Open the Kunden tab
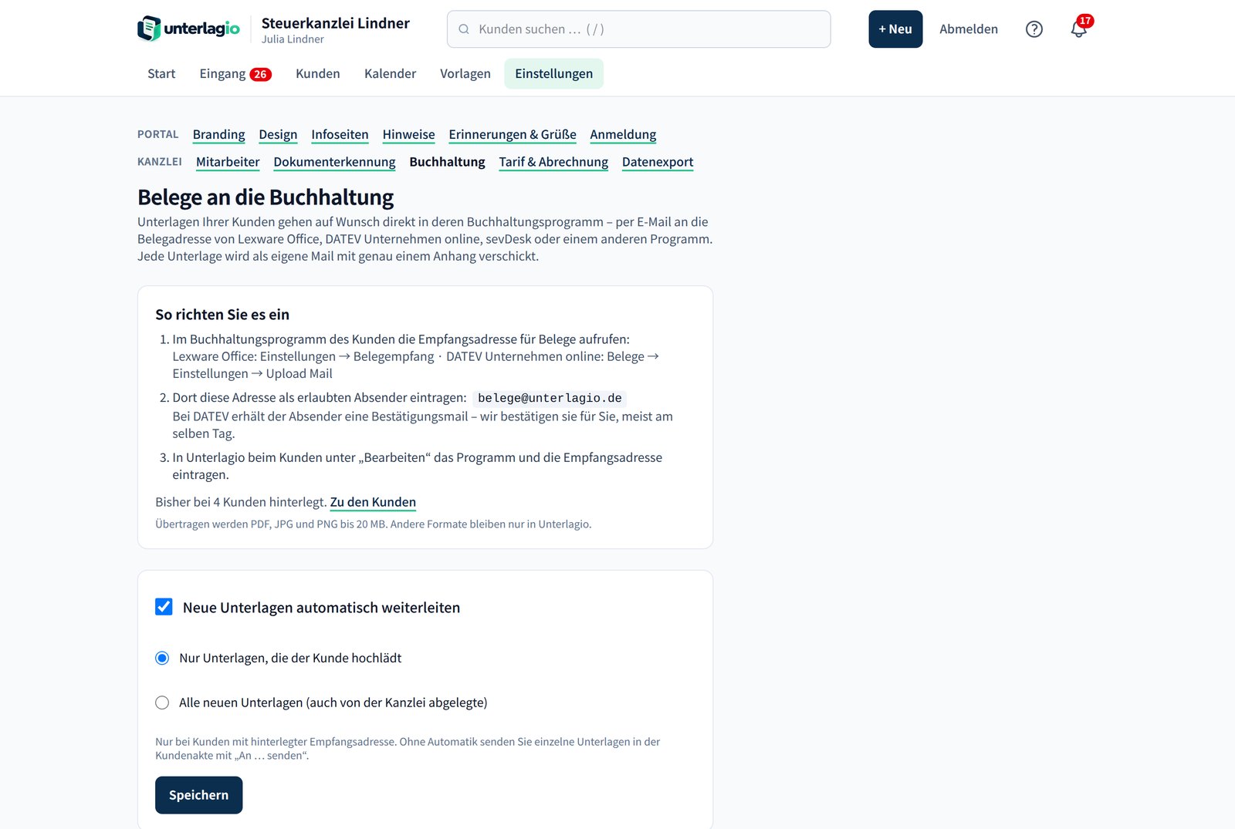 [x=318, y=74]
